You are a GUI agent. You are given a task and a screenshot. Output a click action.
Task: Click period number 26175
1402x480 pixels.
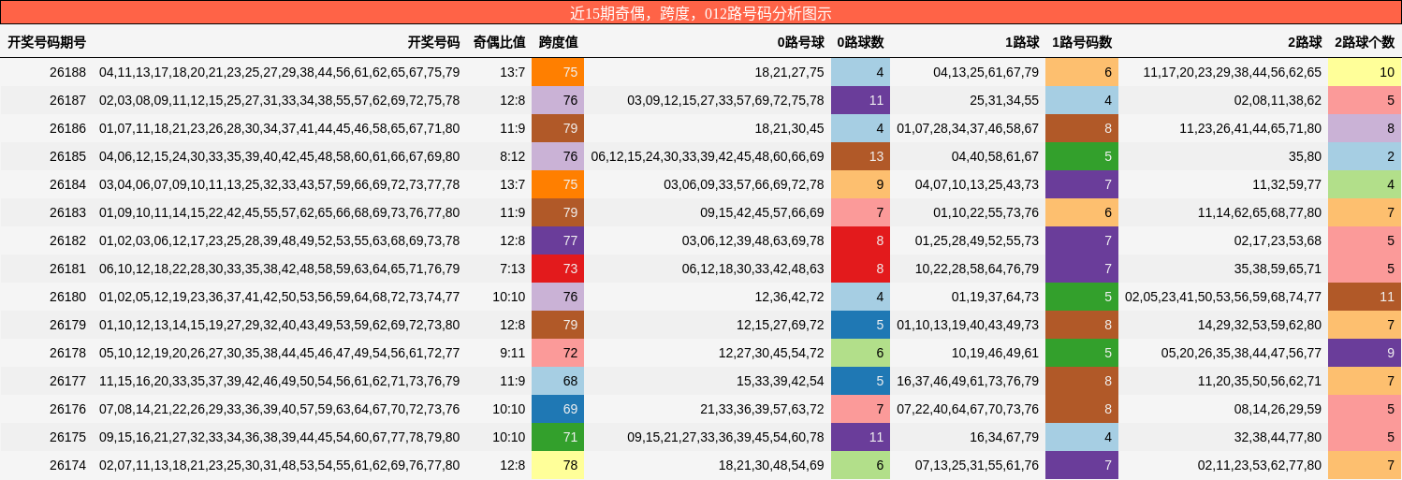click(67, 437)
